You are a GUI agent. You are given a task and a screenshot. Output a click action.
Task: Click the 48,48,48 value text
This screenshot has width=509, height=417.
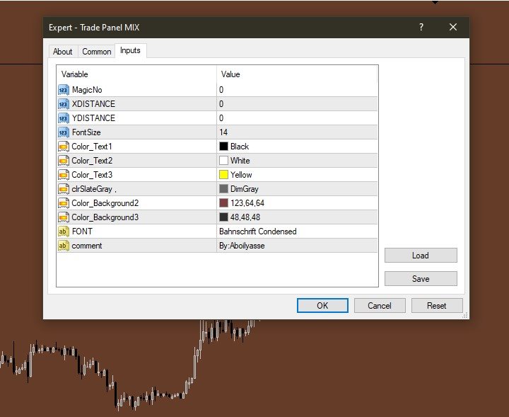point(245,217)
